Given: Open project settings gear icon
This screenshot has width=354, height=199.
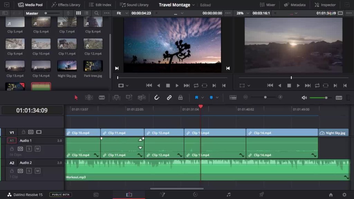Looking at the screenshot, I should click(344, 195).
